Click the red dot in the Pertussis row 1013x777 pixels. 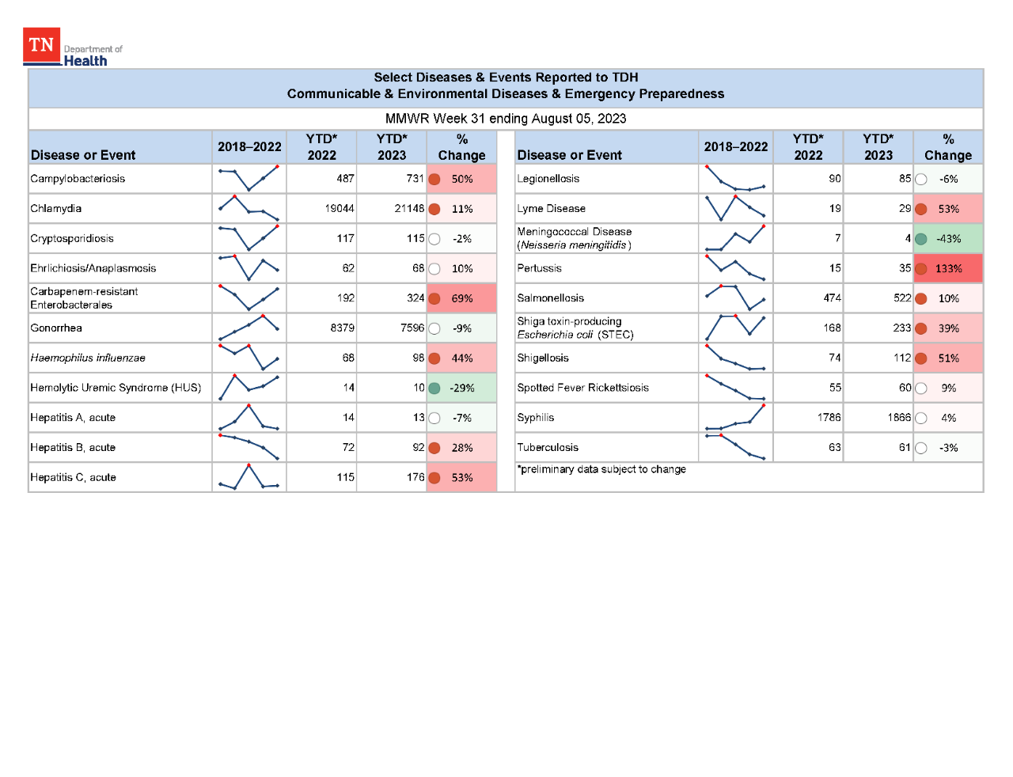921,269
